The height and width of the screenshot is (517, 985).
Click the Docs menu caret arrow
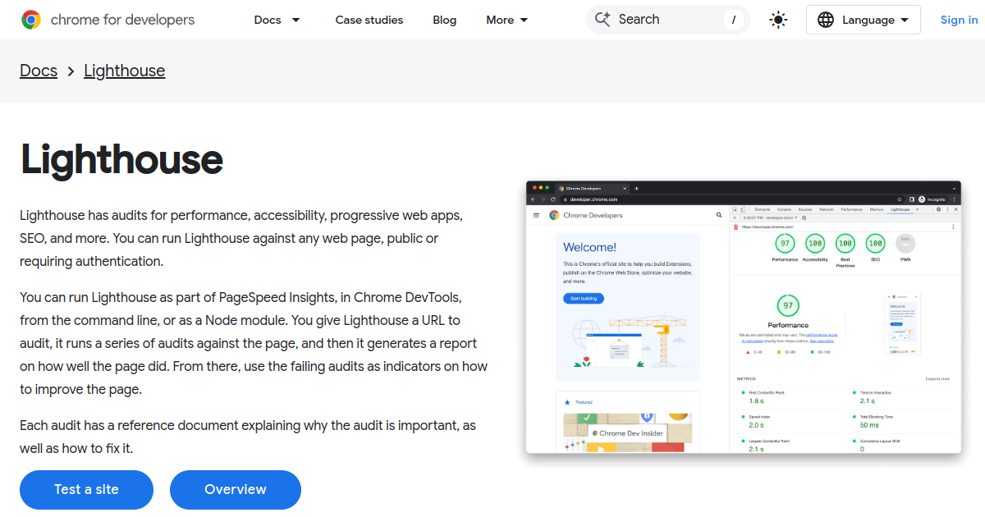pos(296,20)
